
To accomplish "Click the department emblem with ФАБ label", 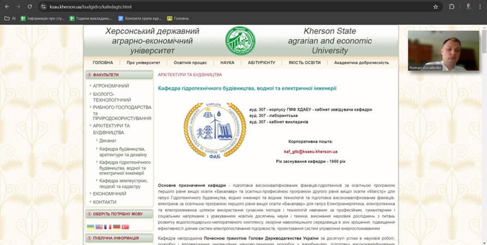I will [215, 131].
